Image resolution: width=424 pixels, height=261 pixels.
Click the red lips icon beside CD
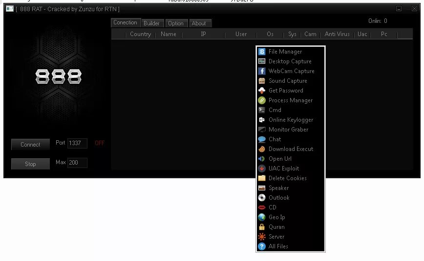(262, 207)
